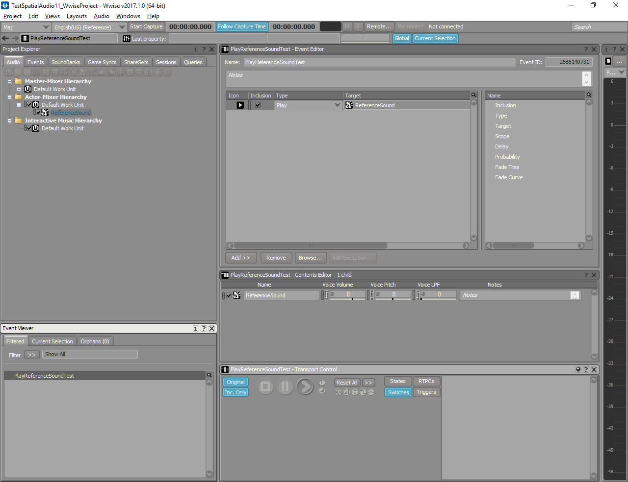Screen dimensions: 628x482
Task: Collapse the Actor-Mixer Hierarchy node
Action: 9,97
